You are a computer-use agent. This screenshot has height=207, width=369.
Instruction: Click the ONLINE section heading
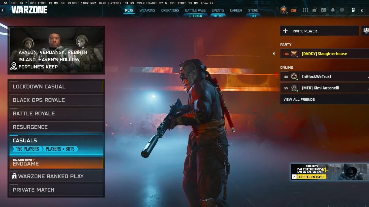click(x=287, y=67)
